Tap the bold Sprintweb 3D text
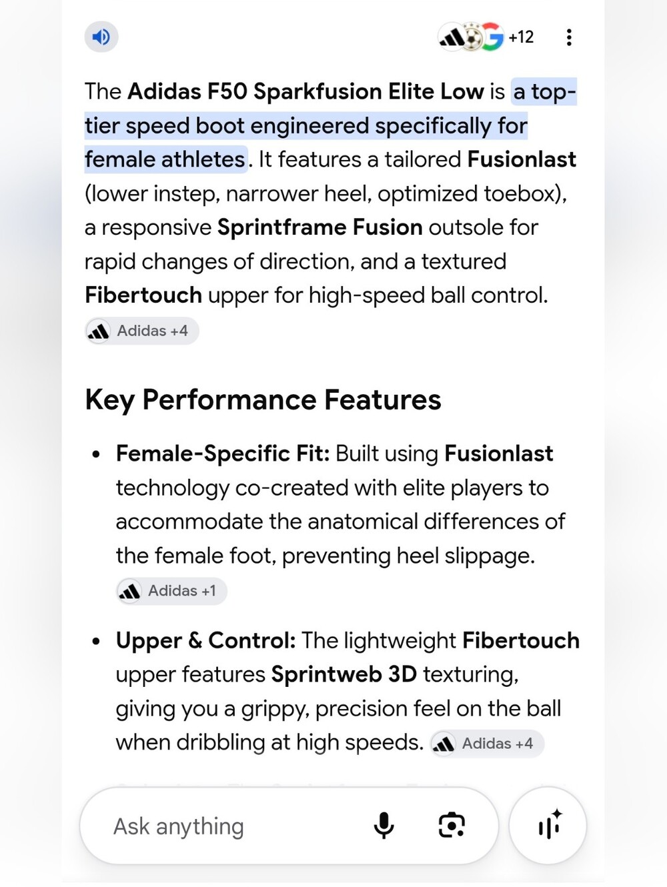The height and width of the screenshot is (887, 667). click(x=344, y=674)
